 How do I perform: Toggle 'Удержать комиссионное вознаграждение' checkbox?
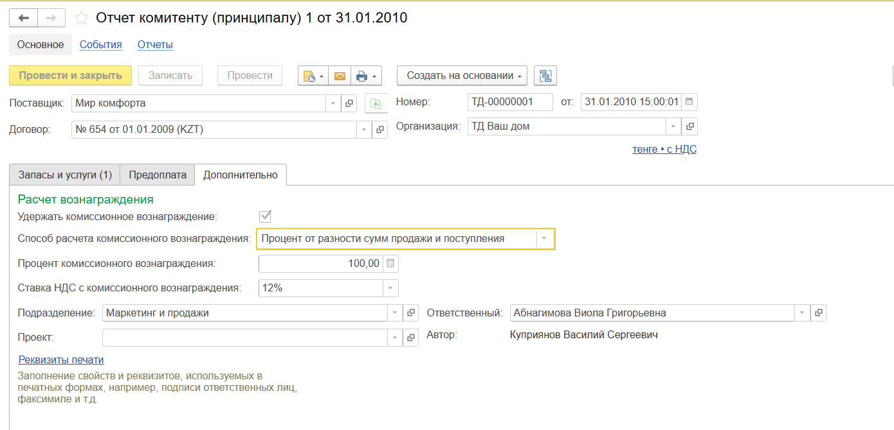[x=265, y=216]
